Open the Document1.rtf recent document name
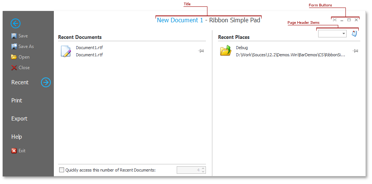This screenshot has width=372, height=184. click(x=89, y=48)
